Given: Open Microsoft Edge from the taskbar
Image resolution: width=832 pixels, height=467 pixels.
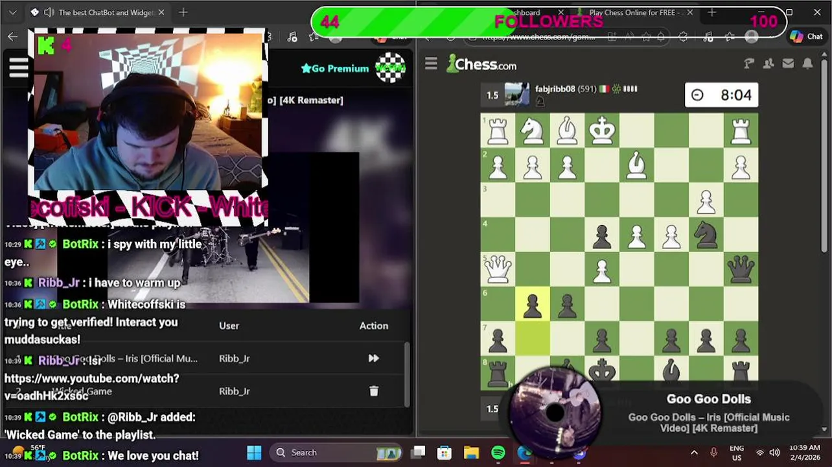Looking at the screenshot, I should tap(524, 452).
